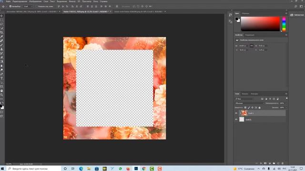Open the Auto-Select target dropdown

click(28, 6)
